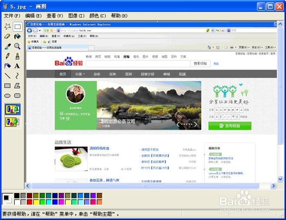Viewport: 286px width, 220px height.
Task: Click vertical scrollbar down arrow
Action: [x=280, y=179]
